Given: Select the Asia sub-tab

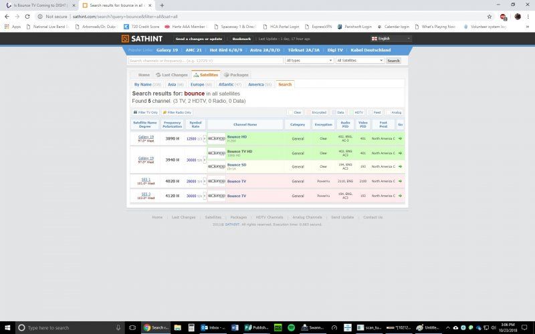Looking at the screenshot, I should [x=175, y=84].
